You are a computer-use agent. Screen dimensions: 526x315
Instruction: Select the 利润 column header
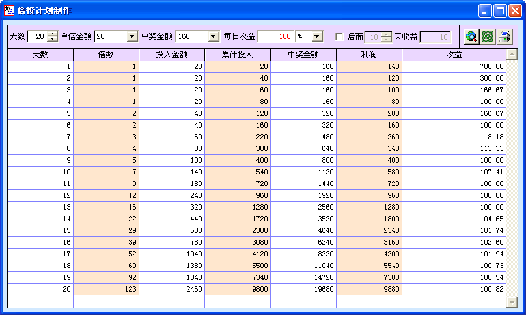[x=368, y=55]
